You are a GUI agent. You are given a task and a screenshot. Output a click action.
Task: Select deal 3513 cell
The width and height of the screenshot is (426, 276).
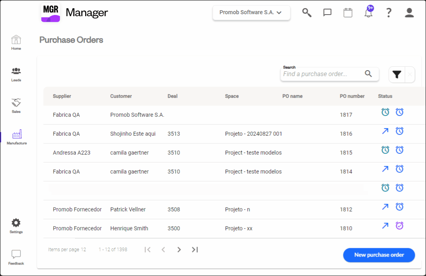coord(174,134)
